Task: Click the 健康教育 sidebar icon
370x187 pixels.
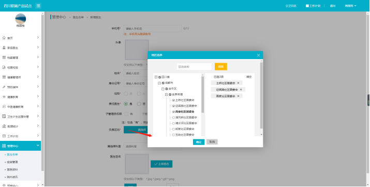Action: (4, 97)
